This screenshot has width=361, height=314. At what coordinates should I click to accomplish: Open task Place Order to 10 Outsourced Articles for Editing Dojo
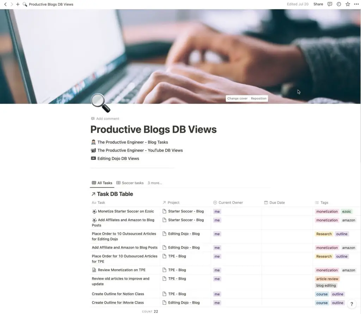tap(124, 237)
